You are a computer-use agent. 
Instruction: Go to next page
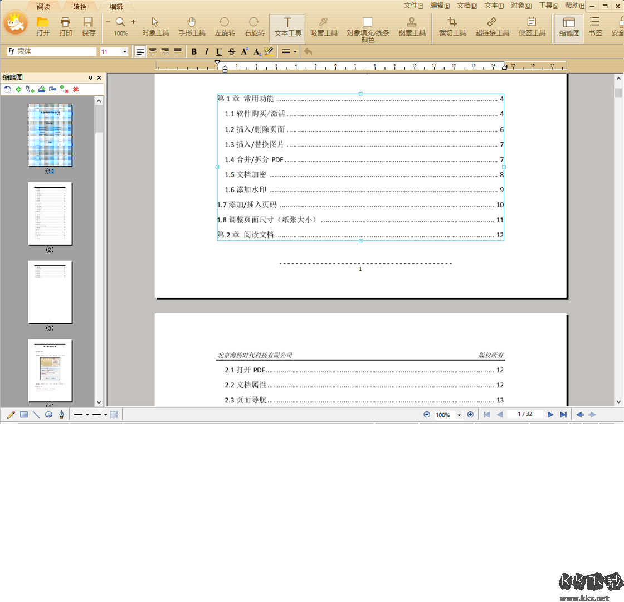(550, 415)
